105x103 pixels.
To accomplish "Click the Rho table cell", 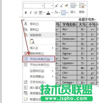I will click(69, 49).
